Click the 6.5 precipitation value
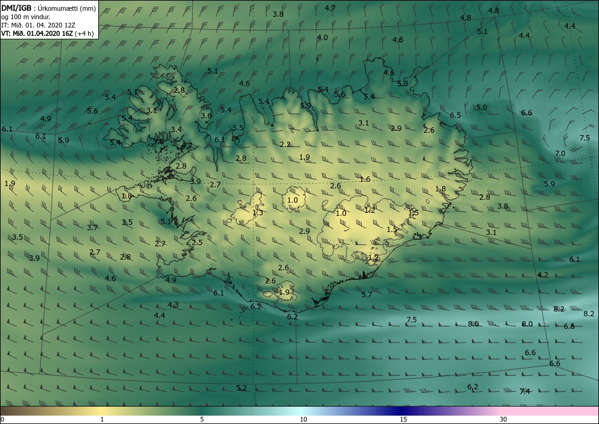Viewport: 599px width, 424px height. pos(455,115)
